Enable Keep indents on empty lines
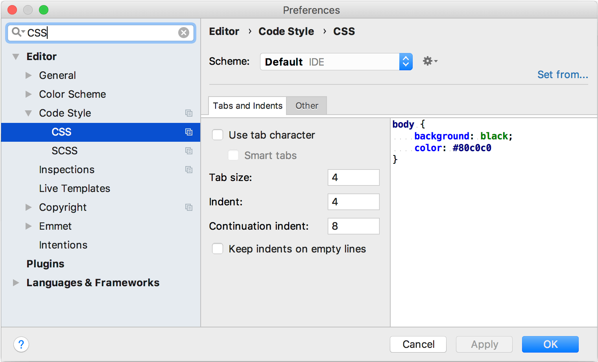Image resolution: width=598 pixels, height=362 pixels. click(x=218, y=249)
